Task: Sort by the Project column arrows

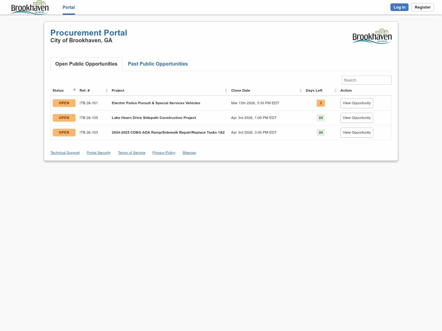Action: tap(226, 90)
